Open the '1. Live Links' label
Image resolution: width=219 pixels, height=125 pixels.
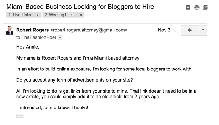(20, 15)
